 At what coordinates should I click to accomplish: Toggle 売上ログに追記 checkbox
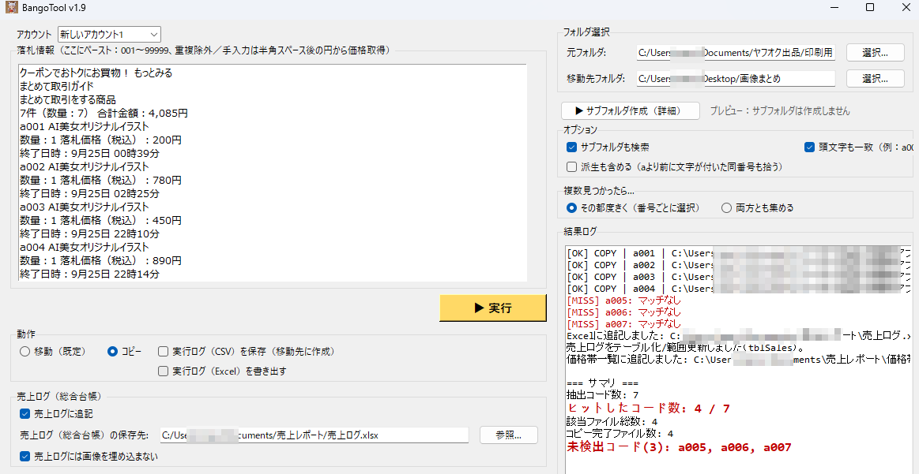(25, 414)
